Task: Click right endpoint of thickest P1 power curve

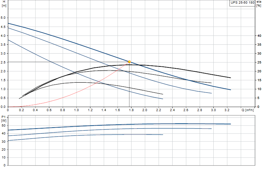Action: [x=231, y=124]
